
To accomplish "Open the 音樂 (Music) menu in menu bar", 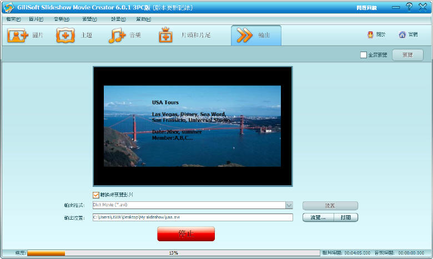I will 58,19.
